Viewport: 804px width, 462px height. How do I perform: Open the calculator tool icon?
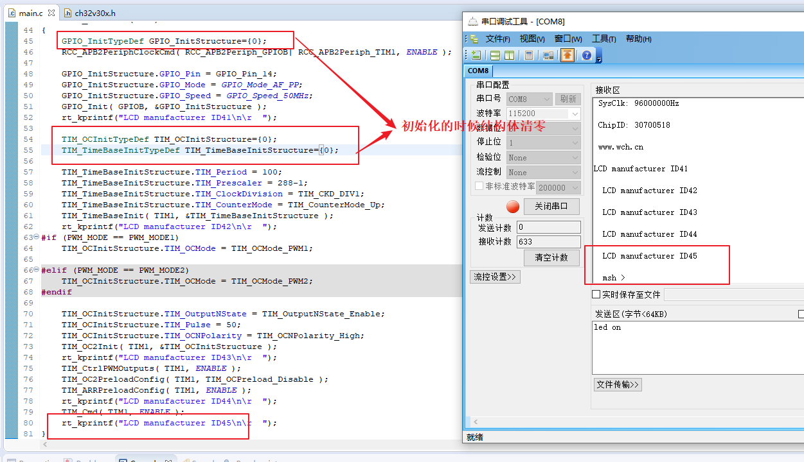point(529,55)
